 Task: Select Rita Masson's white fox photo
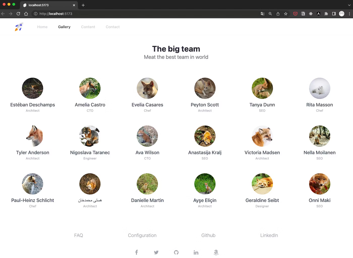(x=319, y=88)
